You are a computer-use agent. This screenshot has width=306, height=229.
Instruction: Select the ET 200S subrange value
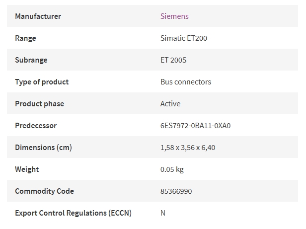click(x=173, y=60)
